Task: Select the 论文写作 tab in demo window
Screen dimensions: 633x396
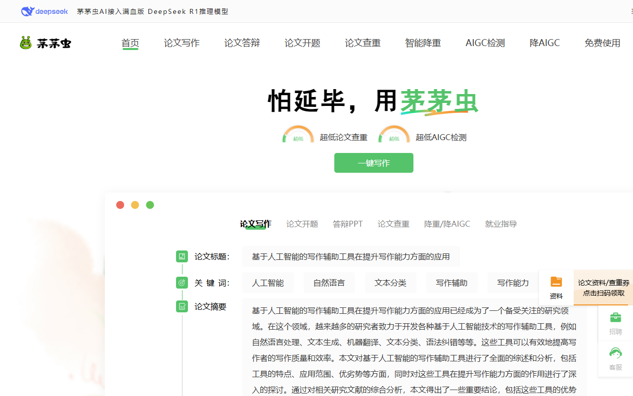Action: 256,224
